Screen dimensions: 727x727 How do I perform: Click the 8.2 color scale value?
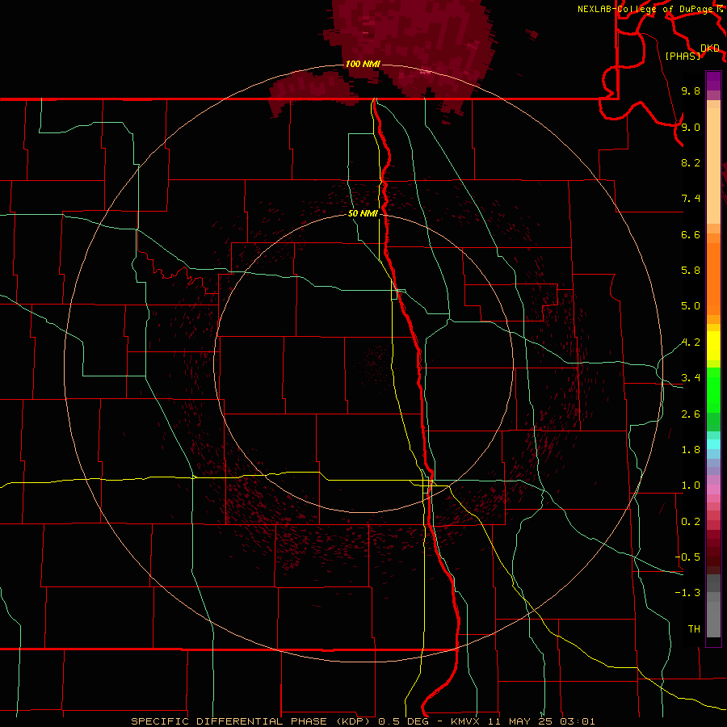[x=691, y=162]
